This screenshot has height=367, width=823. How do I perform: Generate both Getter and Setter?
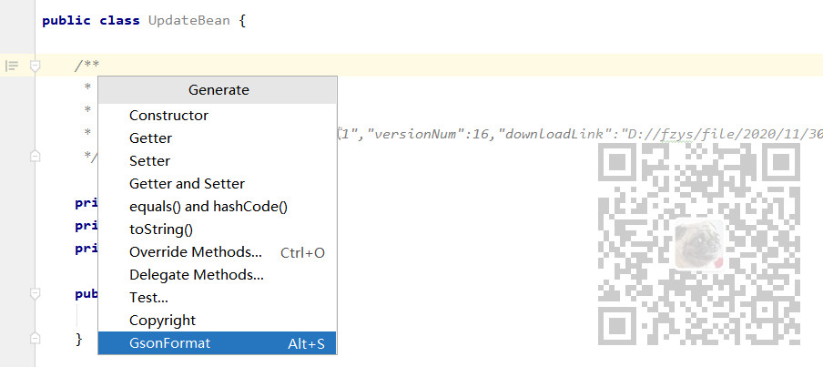click(187, 184)
